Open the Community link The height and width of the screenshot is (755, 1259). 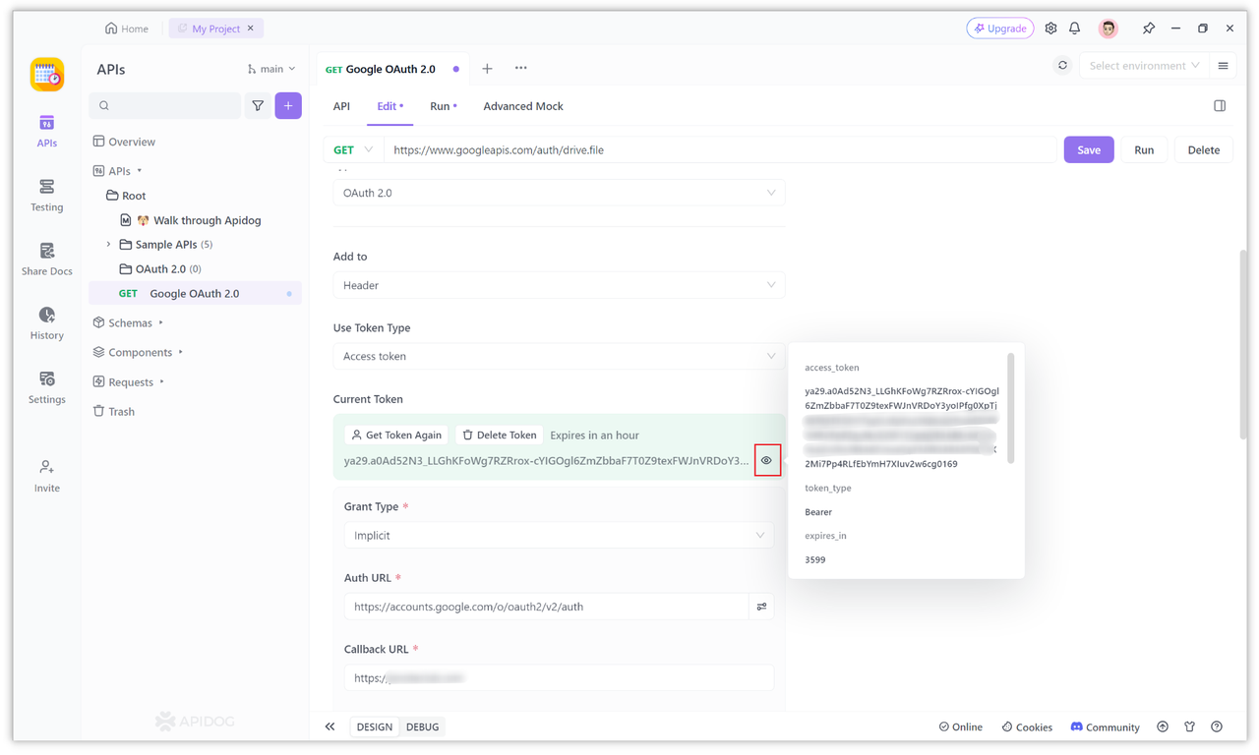click(1105, 726)
